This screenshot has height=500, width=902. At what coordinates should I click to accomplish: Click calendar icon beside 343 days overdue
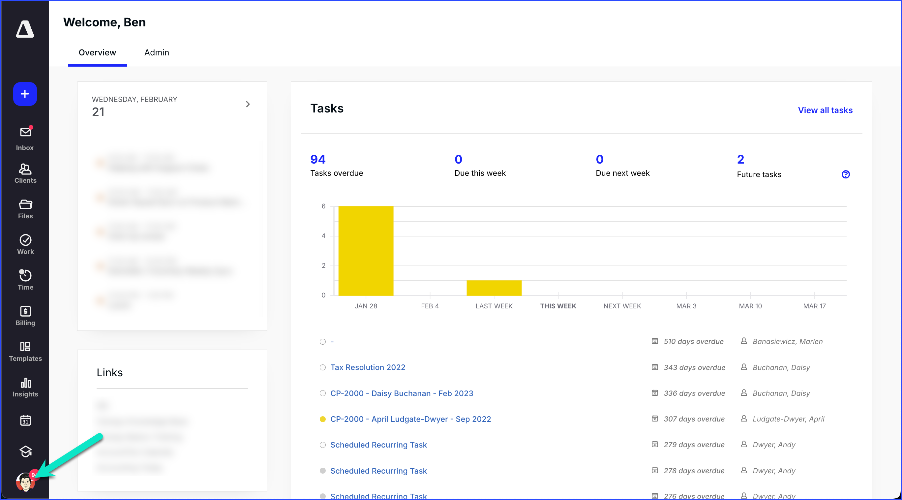point(654,367)
